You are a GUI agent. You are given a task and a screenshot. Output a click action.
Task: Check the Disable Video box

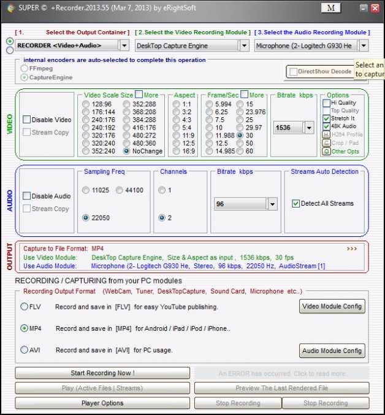coord(27,120)
